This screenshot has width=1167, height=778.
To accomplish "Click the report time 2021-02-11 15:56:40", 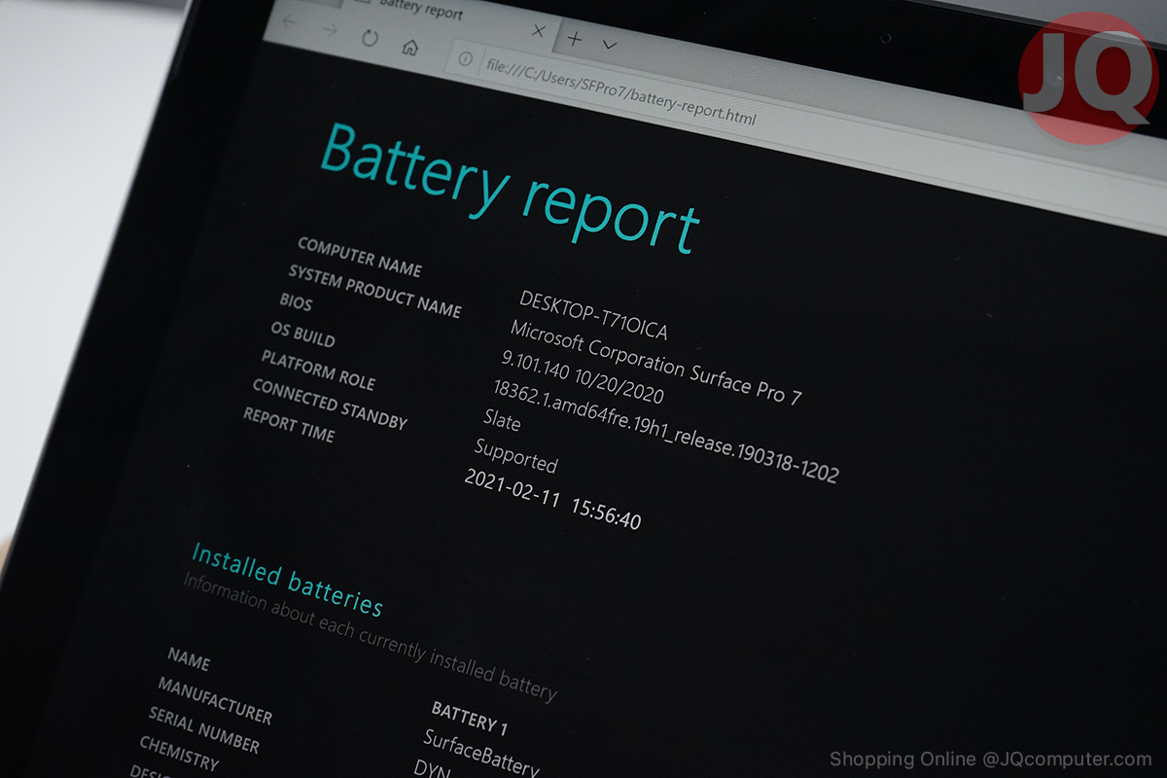I will tap(552, 499).
